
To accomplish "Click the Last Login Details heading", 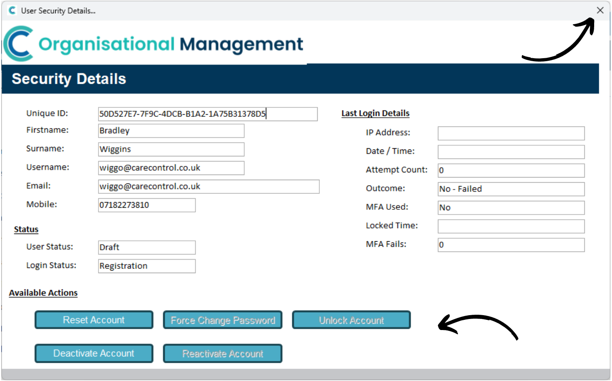I will coord(375,113).
